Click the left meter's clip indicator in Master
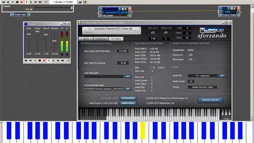The height and width of the screenshot is (143, 254). (62, 54)
